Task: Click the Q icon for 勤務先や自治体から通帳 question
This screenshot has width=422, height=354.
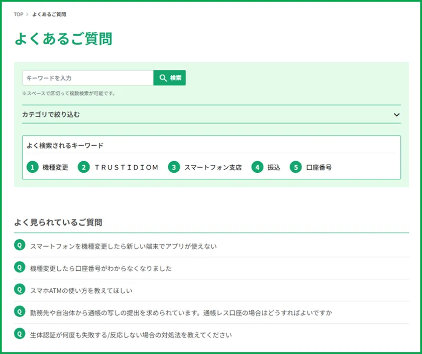Action: click(20, 311)
